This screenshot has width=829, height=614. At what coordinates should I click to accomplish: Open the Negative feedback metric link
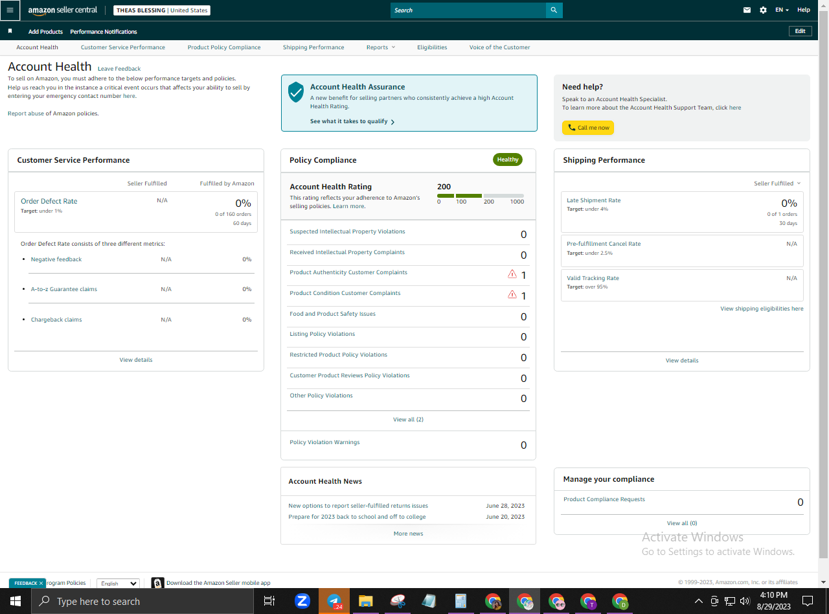[x=56, y=259]
